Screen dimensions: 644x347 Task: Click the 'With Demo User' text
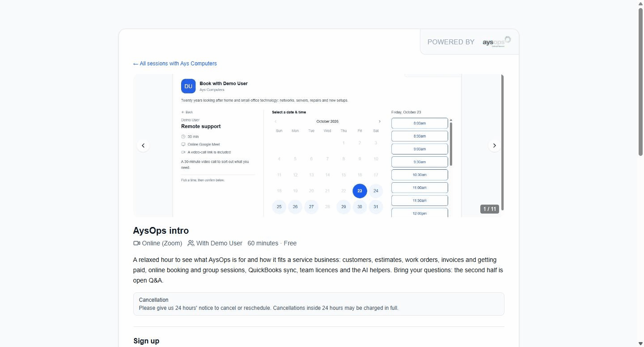click(x=219, y=243)
